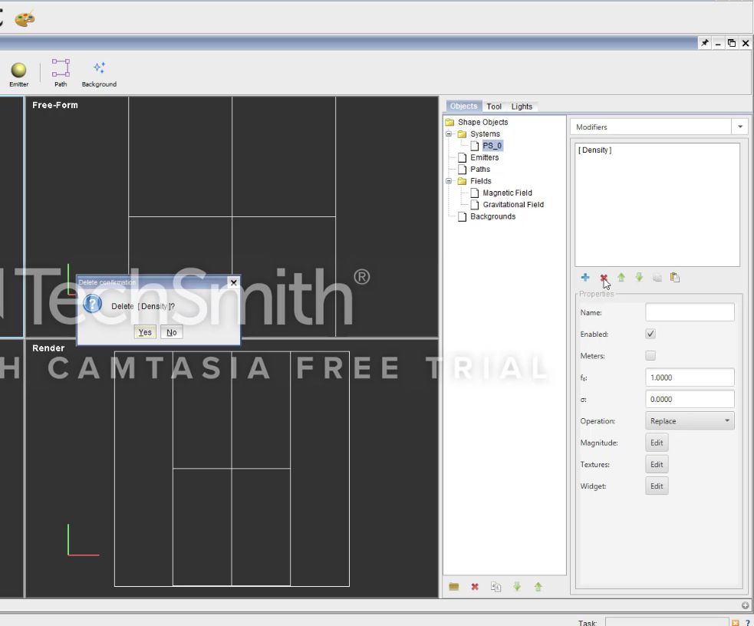
Task: Select the Emitter tool
Action: pos(18,74)
